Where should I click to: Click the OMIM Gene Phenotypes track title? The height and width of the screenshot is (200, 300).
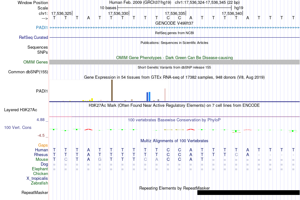pos(174,58)
